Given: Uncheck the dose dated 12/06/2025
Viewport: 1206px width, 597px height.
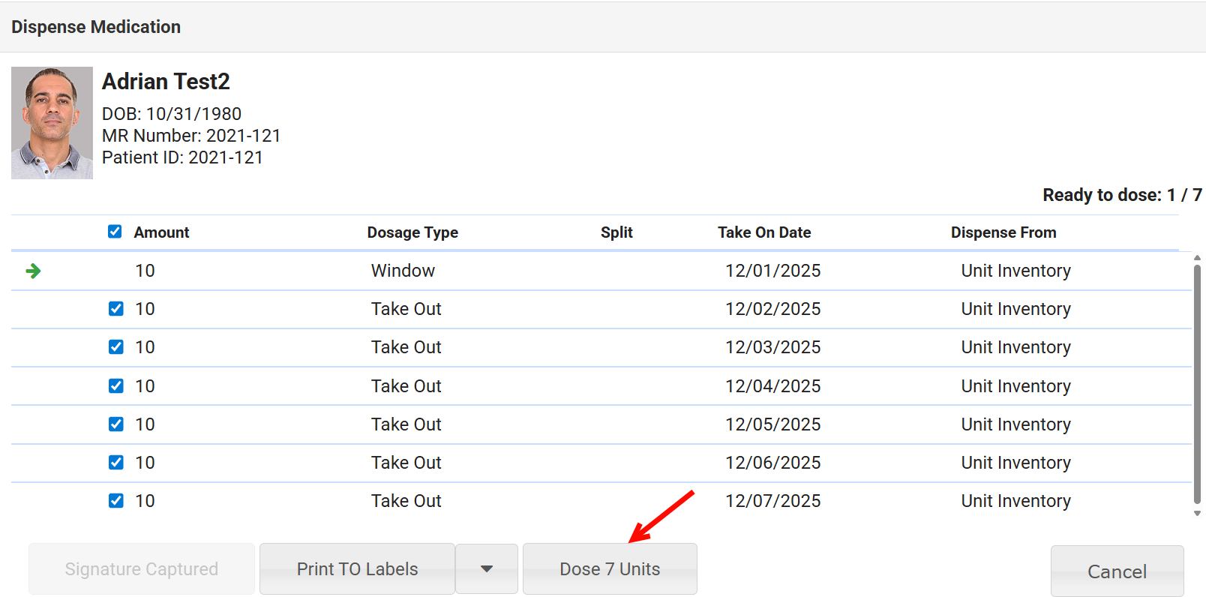Looking at the screenshot, I should (x=116, y=463).
